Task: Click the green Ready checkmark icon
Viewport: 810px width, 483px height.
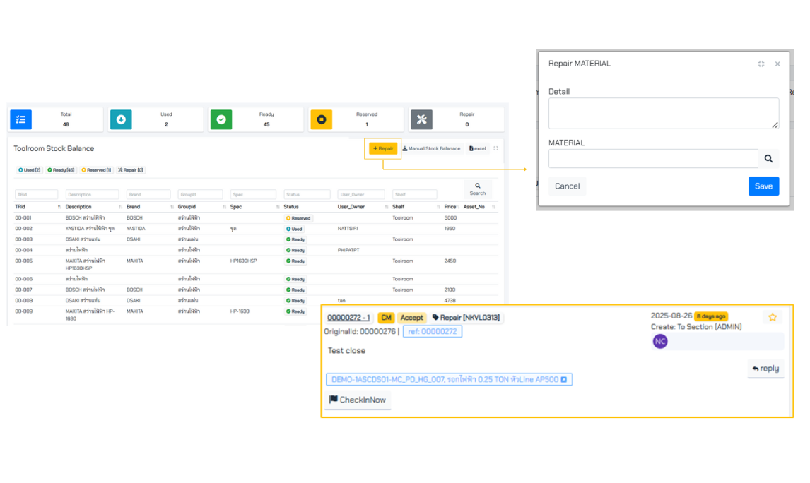Action: [221, 119]
